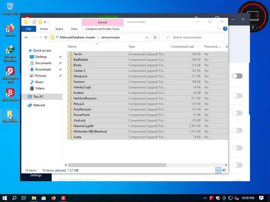Image resolution: width=270 pixels, height=202 pixels.
Task: Click MalwareDatabase-master breadcrumb in address bar
Action: [x=78, y=37]
